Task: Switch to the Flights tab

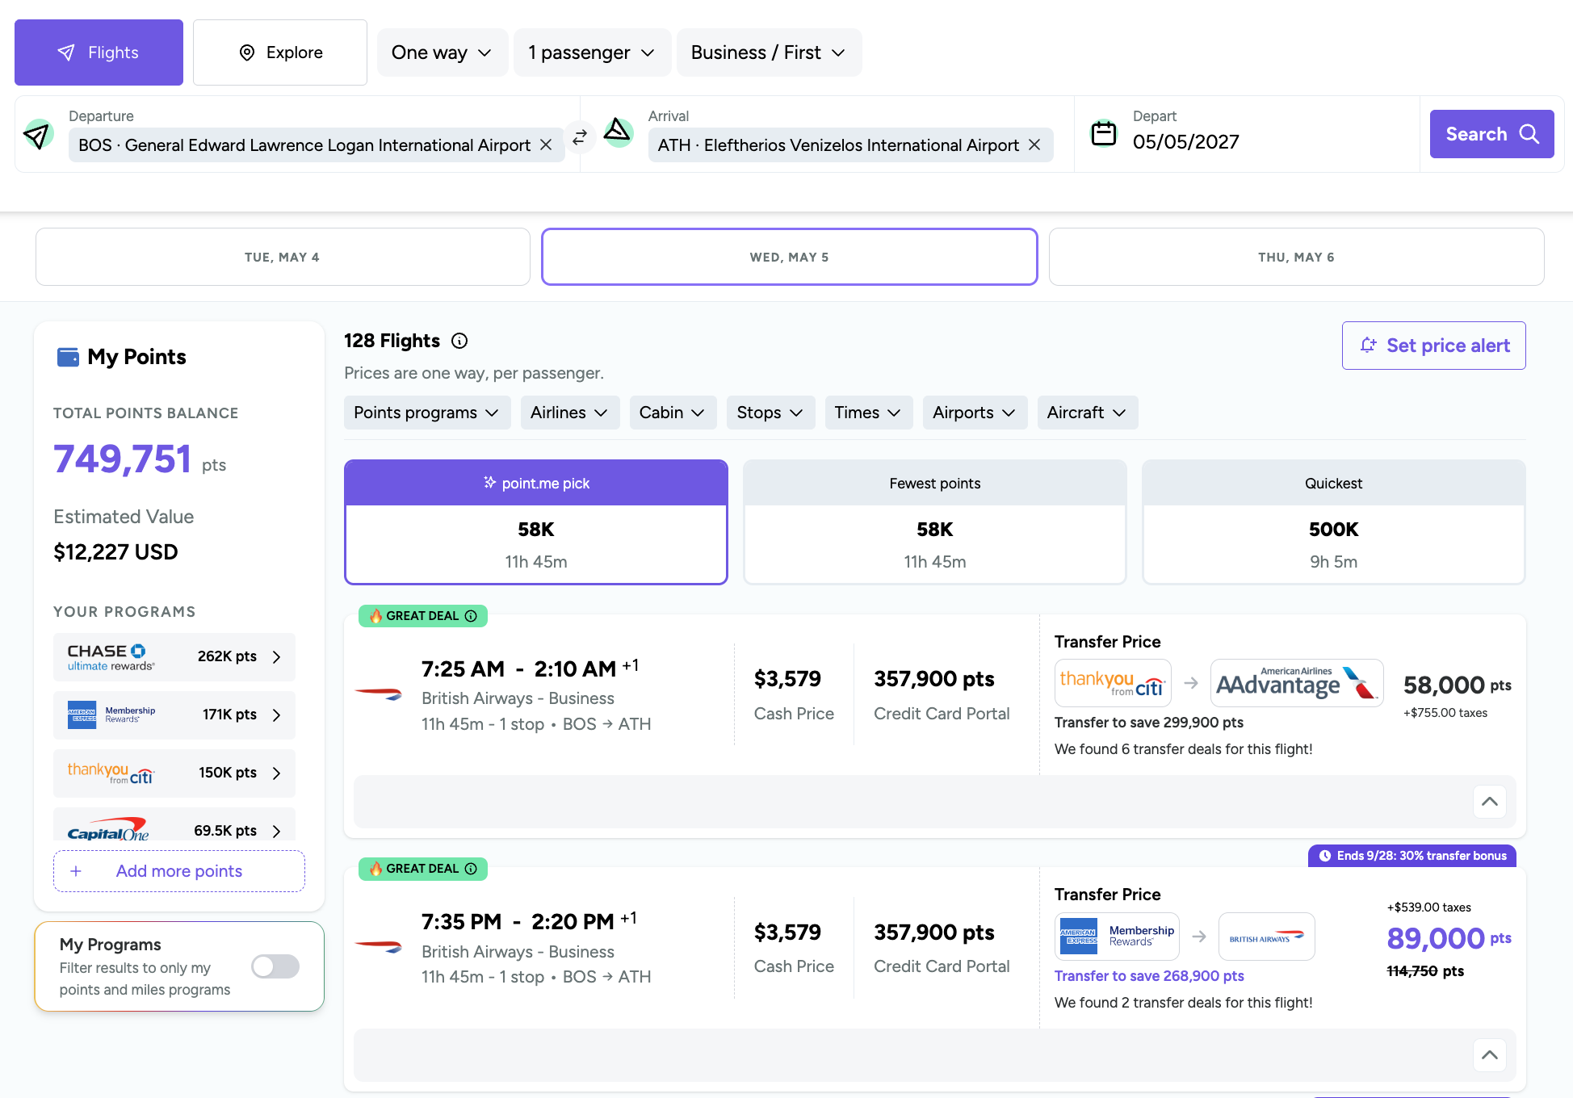Action: (x=99, y=52)
